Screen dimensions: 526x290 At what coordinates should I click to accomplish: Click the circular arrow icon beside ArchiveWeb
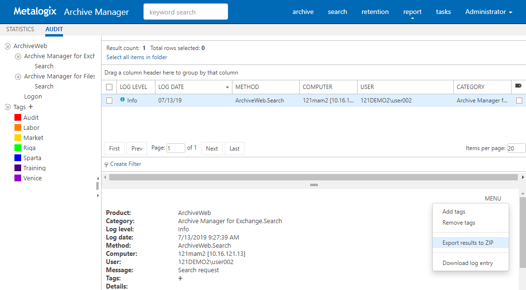coord(7,46)
